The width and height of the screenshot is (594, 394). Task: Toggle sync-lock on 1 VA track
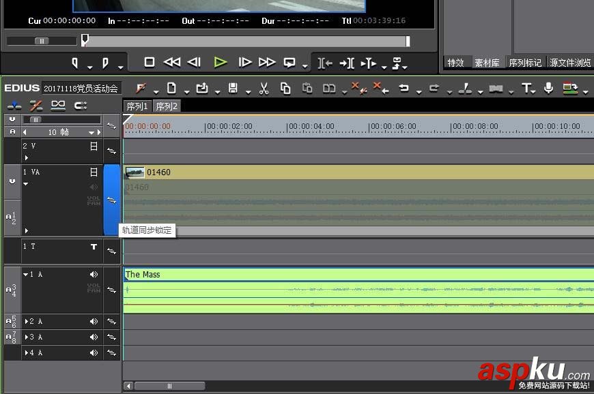111,200
